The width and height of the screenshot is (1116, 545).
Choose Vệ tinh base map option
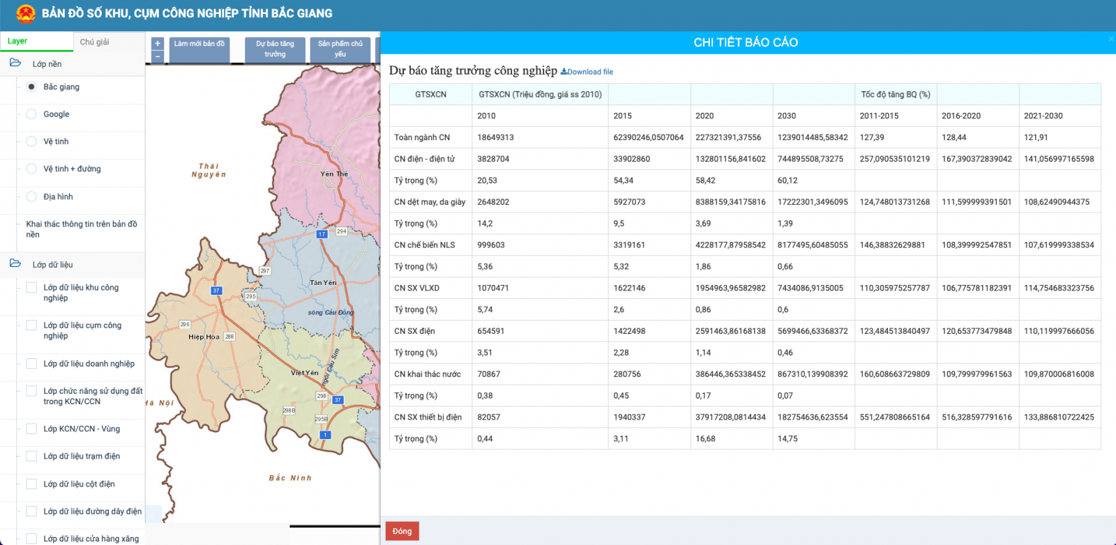(x=31, y=141)
